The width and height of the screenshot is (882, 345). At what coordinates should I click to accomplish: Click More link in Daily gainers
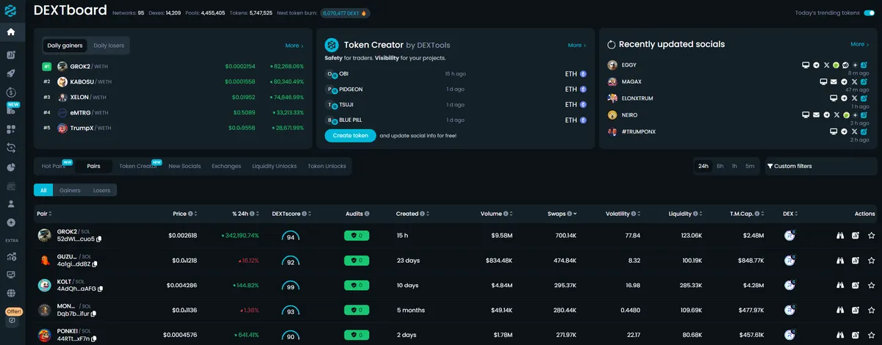coord(294,46)
